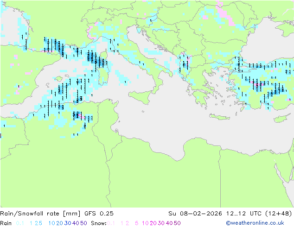Click the snow legend value 30
Viewport: 294px width, 227px height.
161,223
